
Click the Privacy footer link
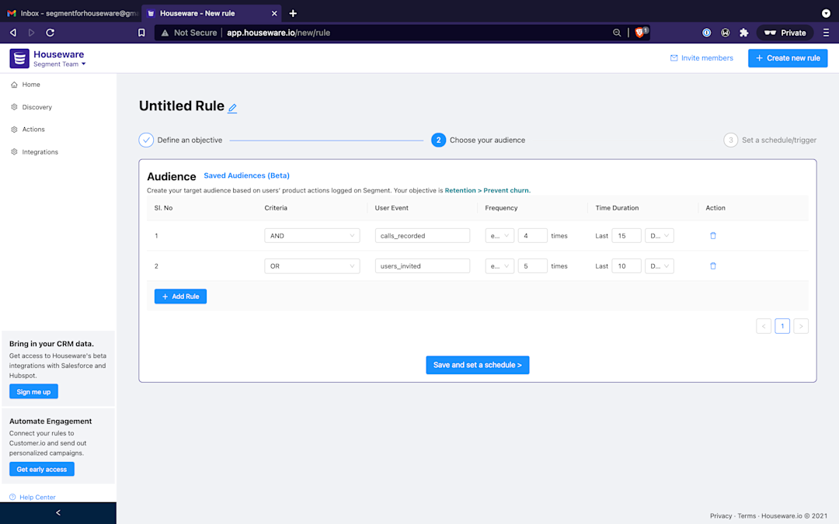click(x=721, y=516)
